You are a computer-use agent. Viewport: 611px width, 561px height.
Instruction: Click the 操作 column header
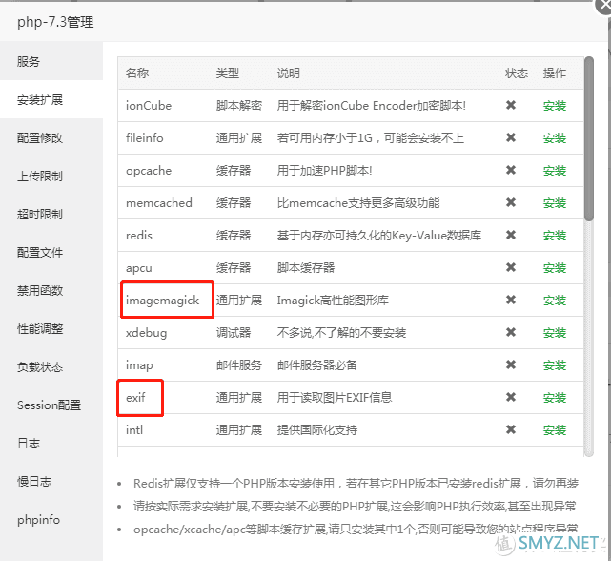[x=555, y=73]
